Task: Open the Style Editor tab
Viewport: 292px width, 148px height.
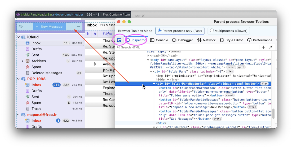Action: (231, 40)
